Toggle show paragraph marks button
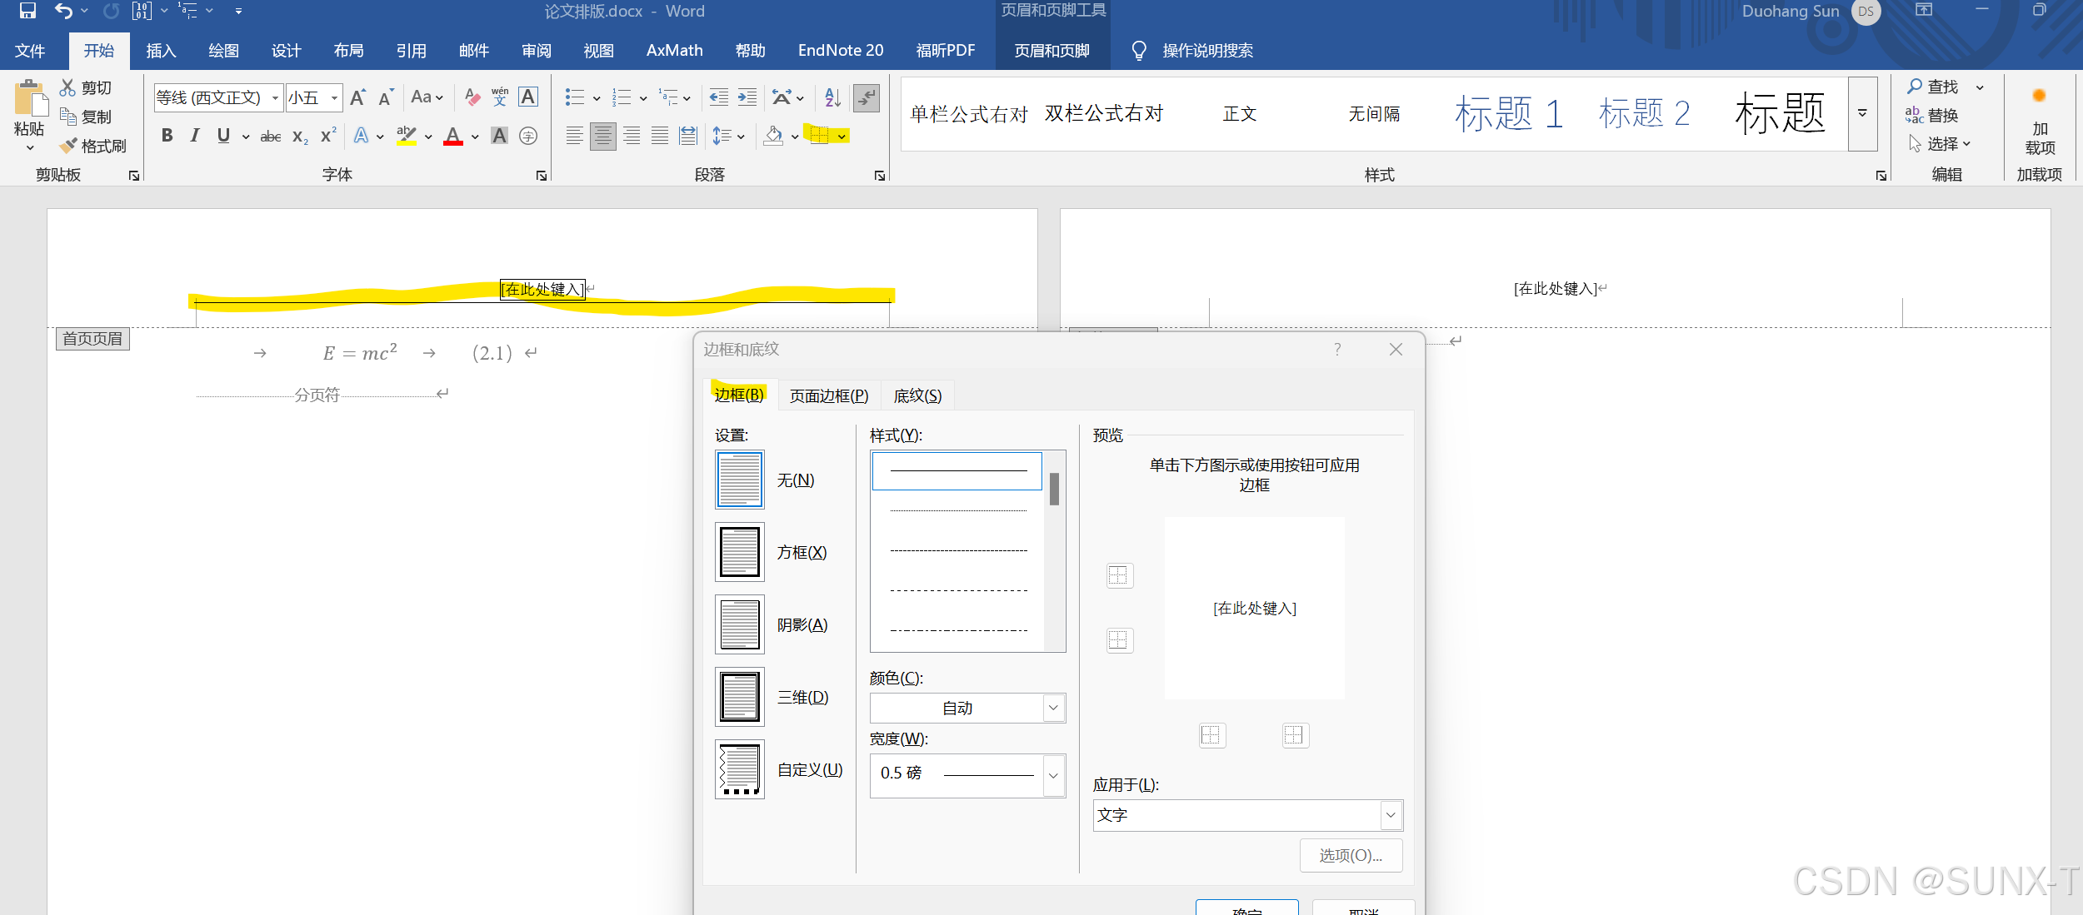The width and height of the screenshot is (2083, 915). point(867,97)
